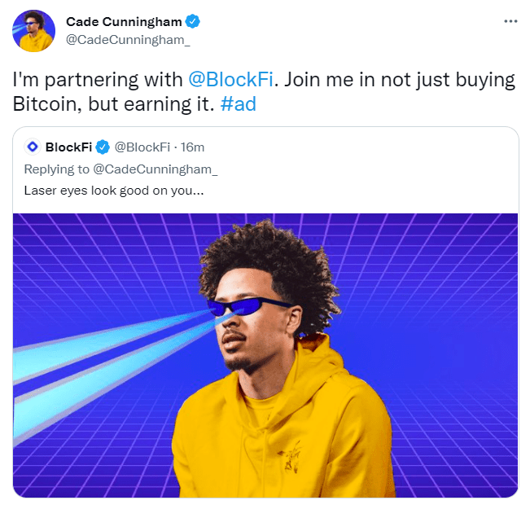530x509 pixels.
Task: Click the words 'Replying to' in the quoted tweet
Action: [57, 169]
